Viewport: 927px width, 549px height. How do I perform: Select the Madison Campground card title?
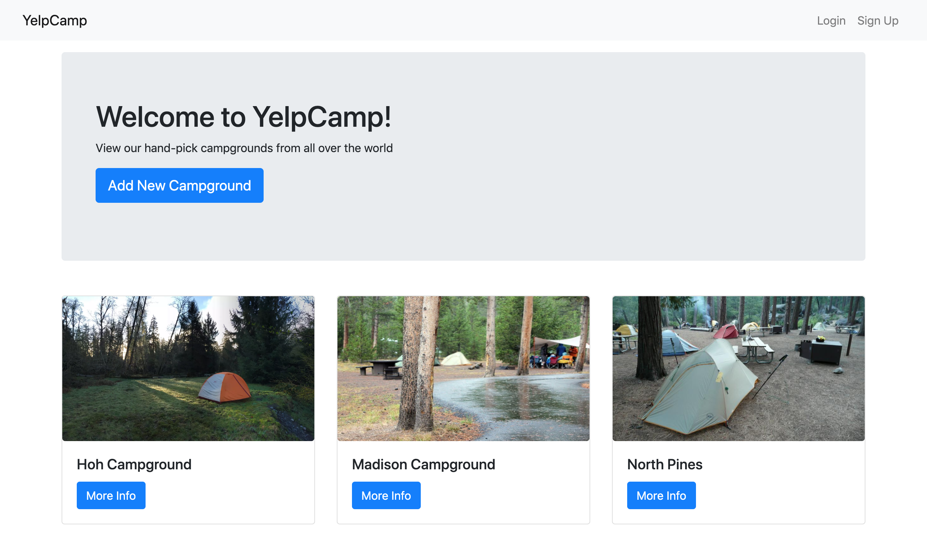pos(424,464)
